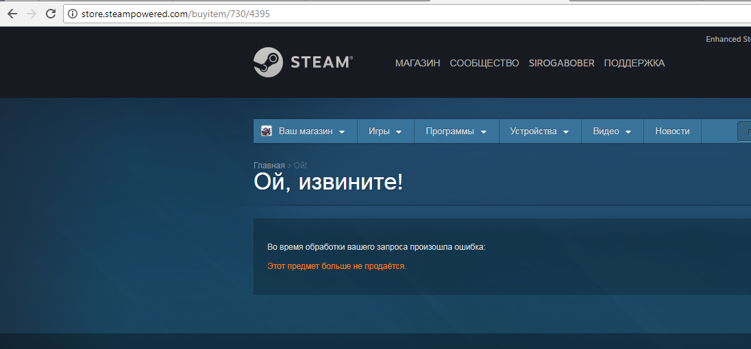Click the browser forward arrow
The height and width of the screenshot is (349, 751).
coord(32,14)
